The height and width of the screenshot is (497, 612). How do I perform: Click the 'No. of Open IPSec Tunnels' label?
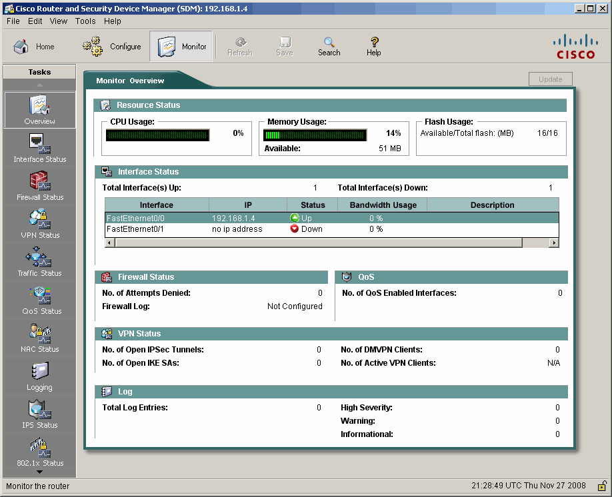(153, 350)
